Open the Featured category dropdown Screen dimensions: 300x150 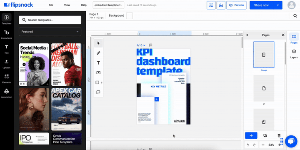tap(50, 32)
